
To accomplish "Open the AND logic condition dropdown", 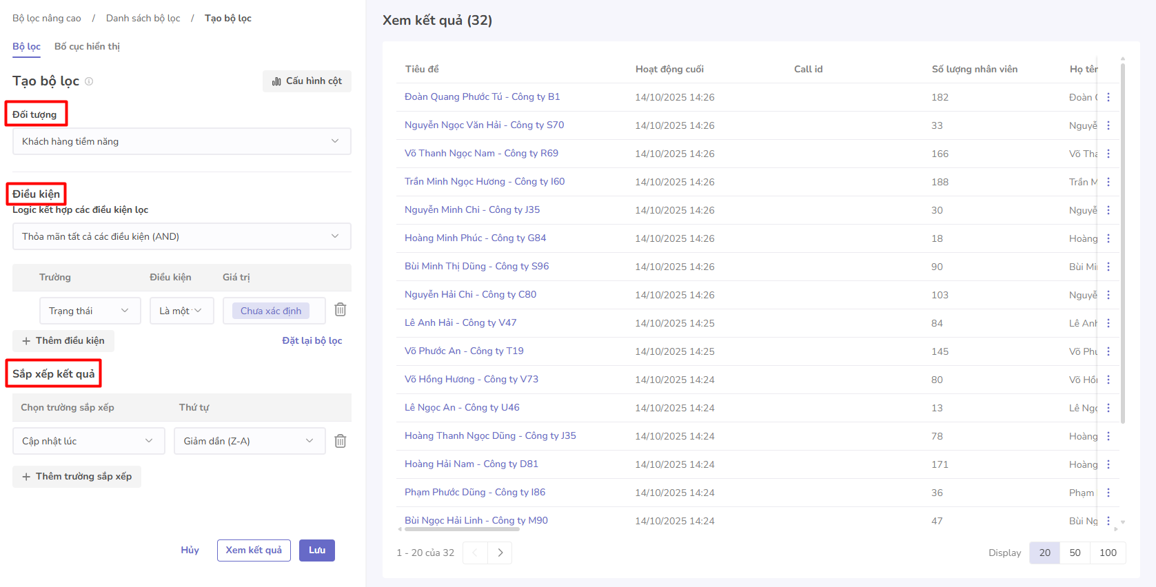I will point(181,236).
